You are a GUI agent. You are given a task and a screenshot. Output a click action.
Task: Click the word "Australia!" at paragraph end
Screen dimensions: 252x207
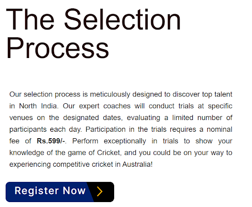pos(137,164)
